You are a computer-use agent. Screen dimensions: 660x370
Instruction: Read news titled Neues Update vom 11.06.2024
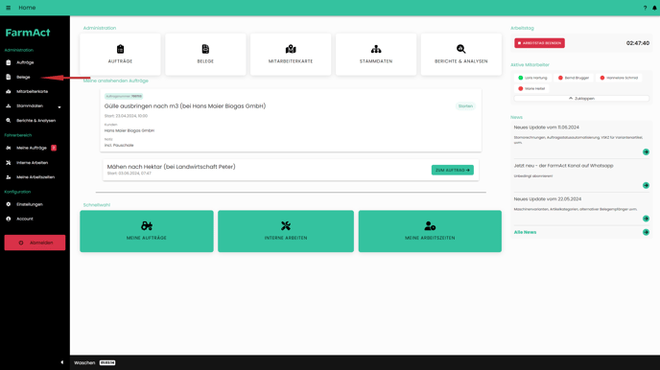[547, 127]
